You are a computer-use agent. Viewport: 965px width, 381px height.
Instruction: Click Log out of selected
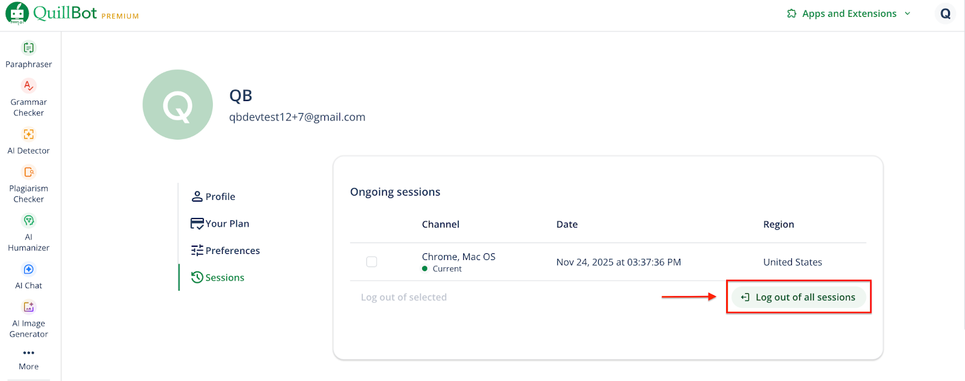(403, 297)
